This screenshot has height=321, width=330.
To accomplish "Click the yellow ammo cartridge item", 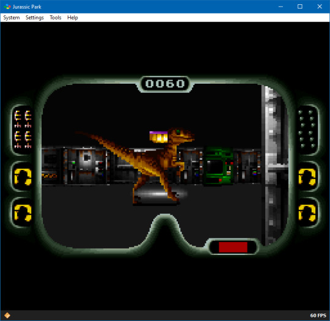I will click(x=158, y=137).
